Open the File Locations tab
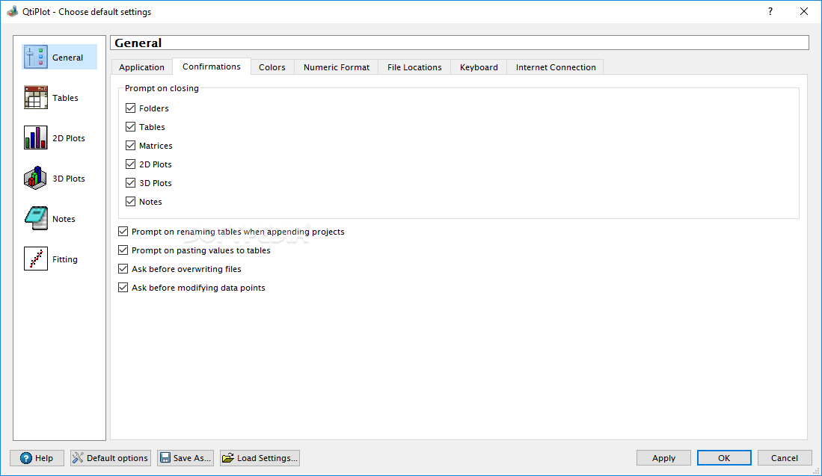 click(x=414, y=67)
